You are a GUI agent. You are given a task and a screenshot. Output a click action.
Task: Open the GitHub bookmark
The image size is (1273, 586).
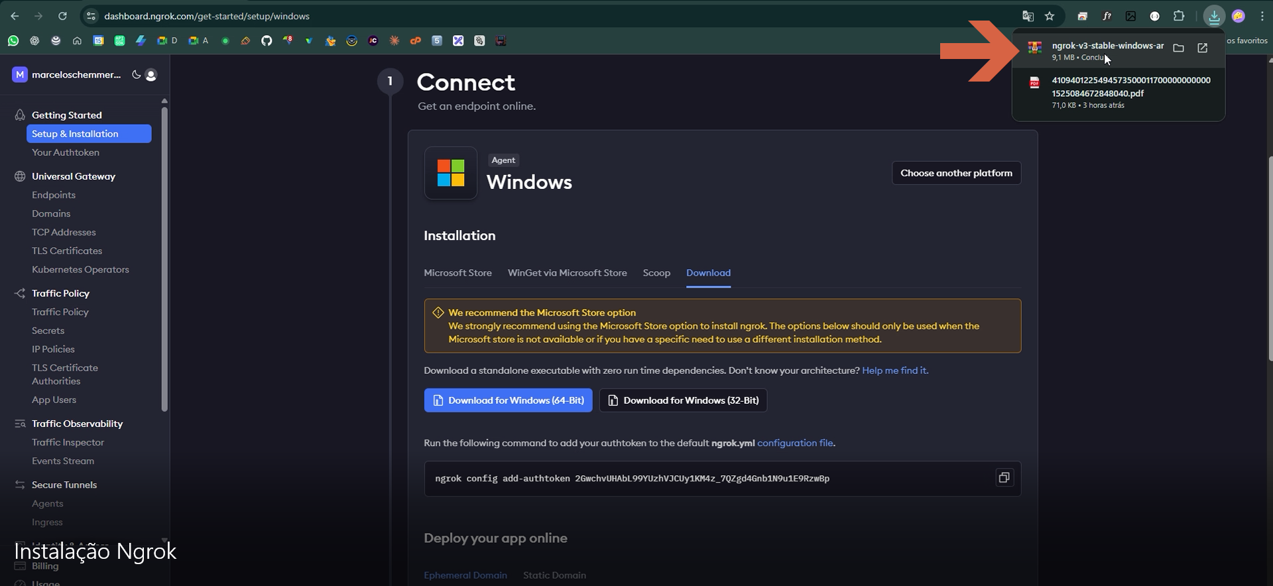point(267,40)
